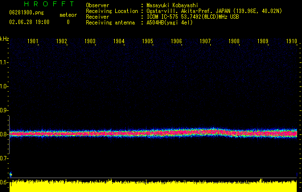Select the 1.0 frequency axis label
The width and height of the screenshot is (302, 192).
point(4,86)
